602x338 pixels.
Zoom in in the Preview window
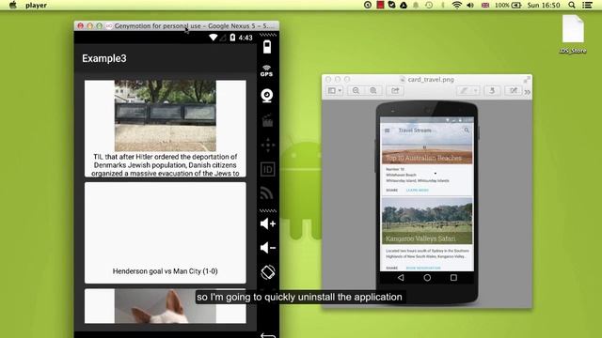373,91
